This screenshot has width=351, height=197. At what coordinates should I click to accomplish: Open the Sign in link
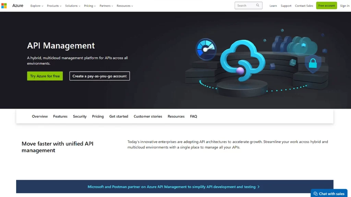click(x=344, y=6)
